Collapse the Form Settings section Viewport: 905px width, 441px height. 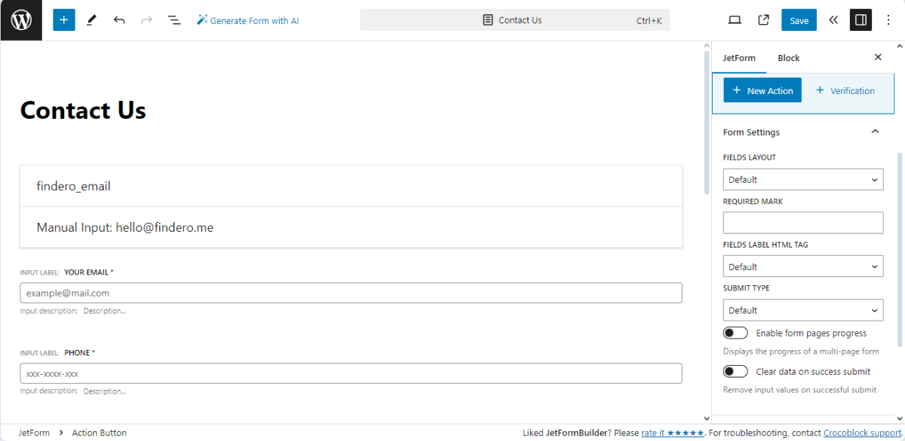[x=875, y=130]
